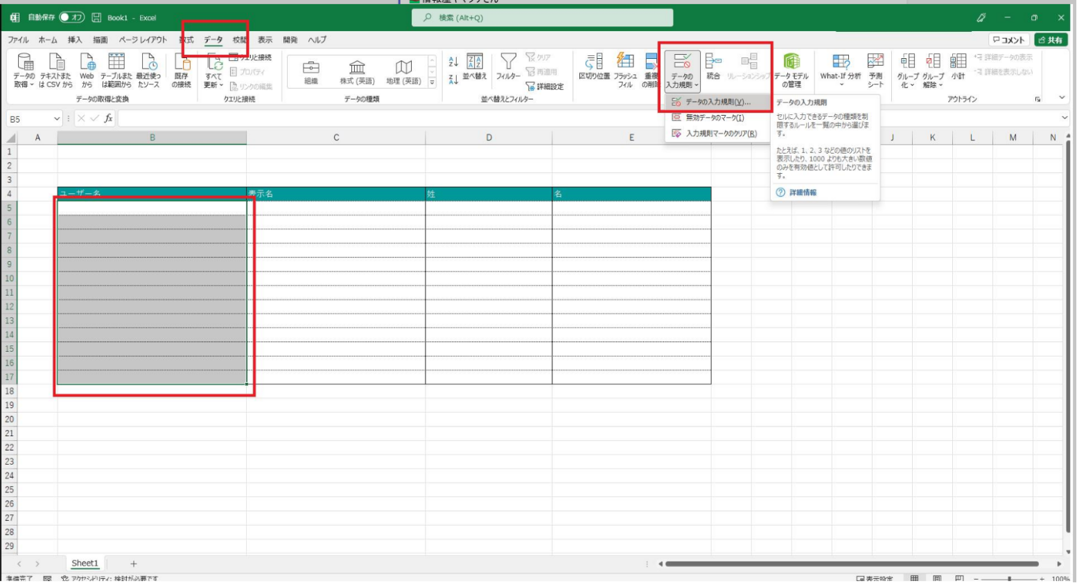Switch to the ページ レイアウト tab
This screenshot has height=583, width=1077.
pyautogui.click(x=143, y=40)
